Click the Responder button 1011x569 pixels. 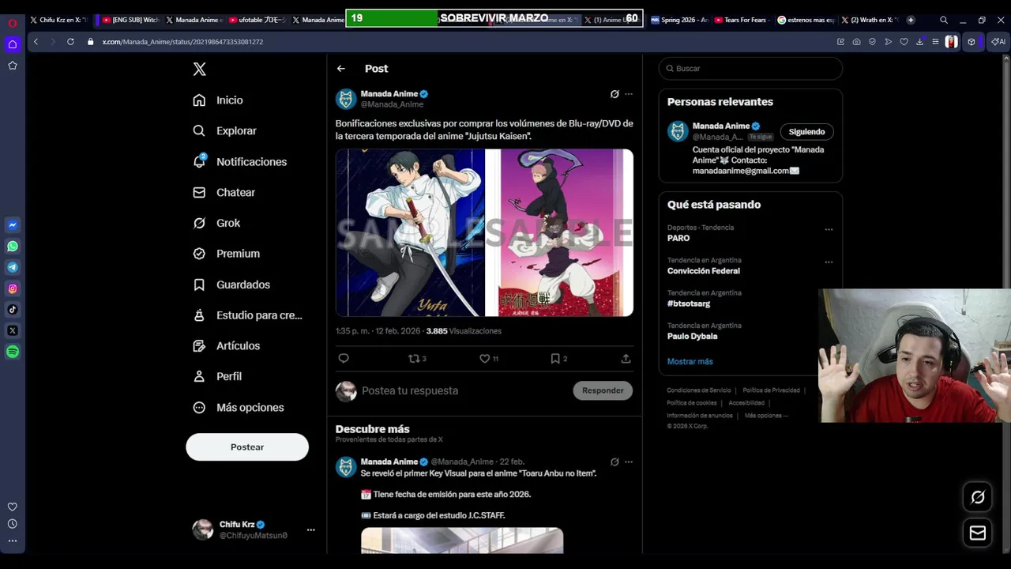coord(603,390)
